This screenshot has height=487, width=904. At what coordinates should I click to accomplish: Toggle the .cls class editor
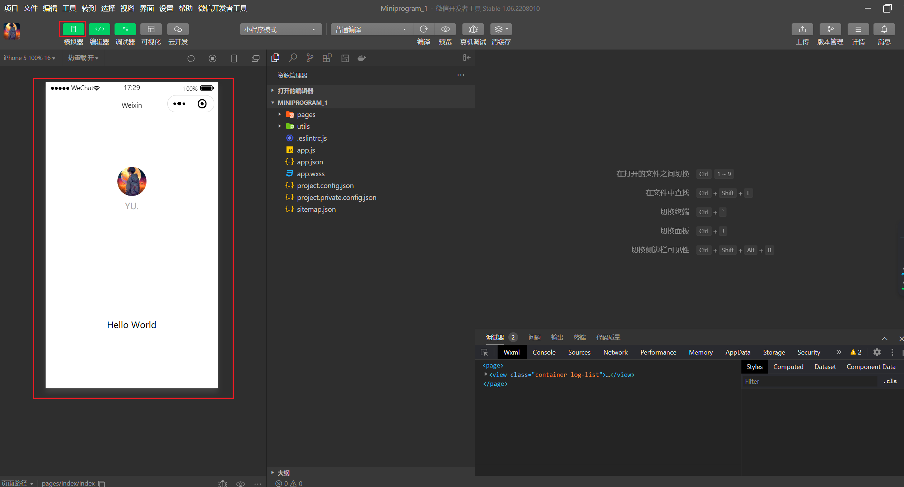(x=890, y=381)
